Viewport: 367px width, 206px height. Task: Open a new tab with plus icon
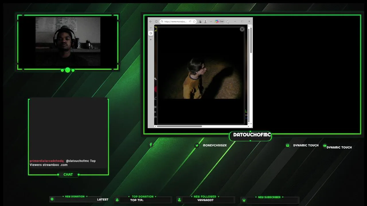(x=151, y=39)
